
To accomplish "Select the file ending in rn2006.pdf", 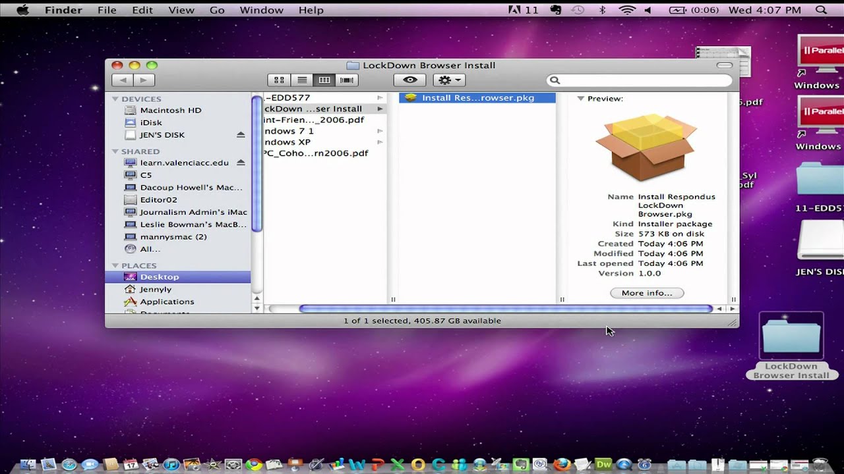I will pos(325,153).
